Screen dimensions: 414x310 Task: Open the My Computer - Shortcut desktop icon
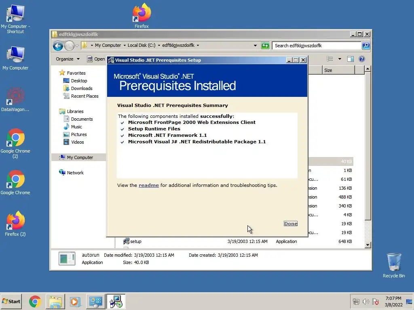(x=15, y=19)
